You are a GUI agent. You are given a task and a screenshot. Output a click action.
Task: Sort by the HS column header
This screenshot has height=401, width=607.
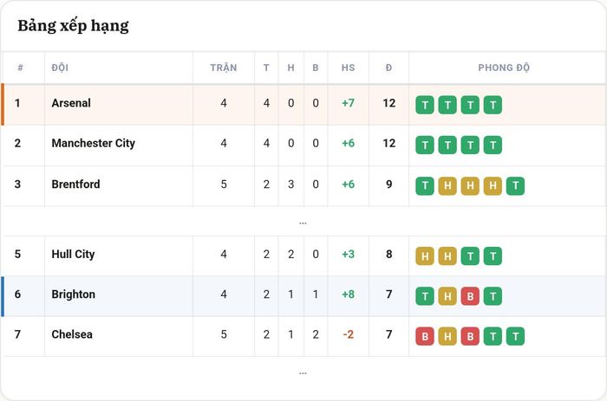point(348,68)
